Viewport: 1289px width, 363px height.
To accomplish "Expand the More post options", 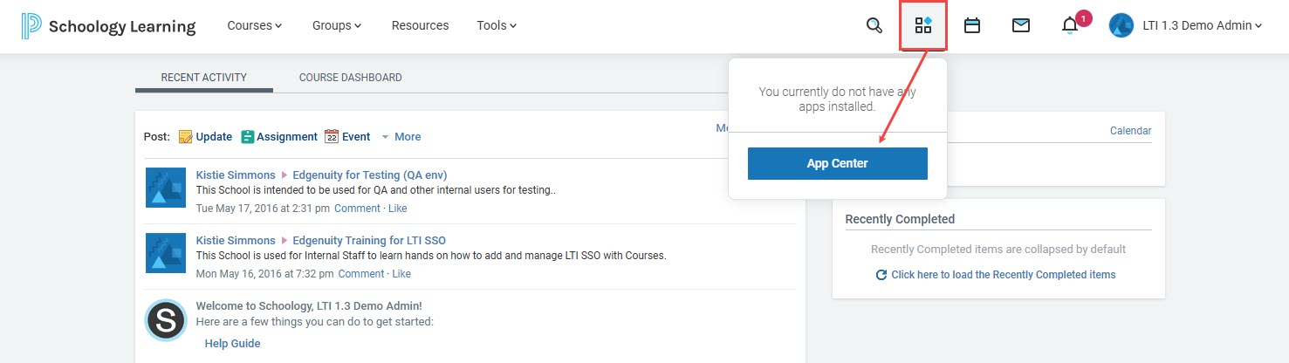I will (x=401, y=137).
